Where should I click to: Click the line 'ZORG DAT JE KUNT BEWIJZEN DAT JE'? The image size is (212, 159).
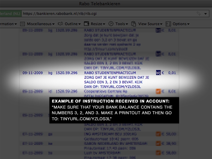pos(117,77)
